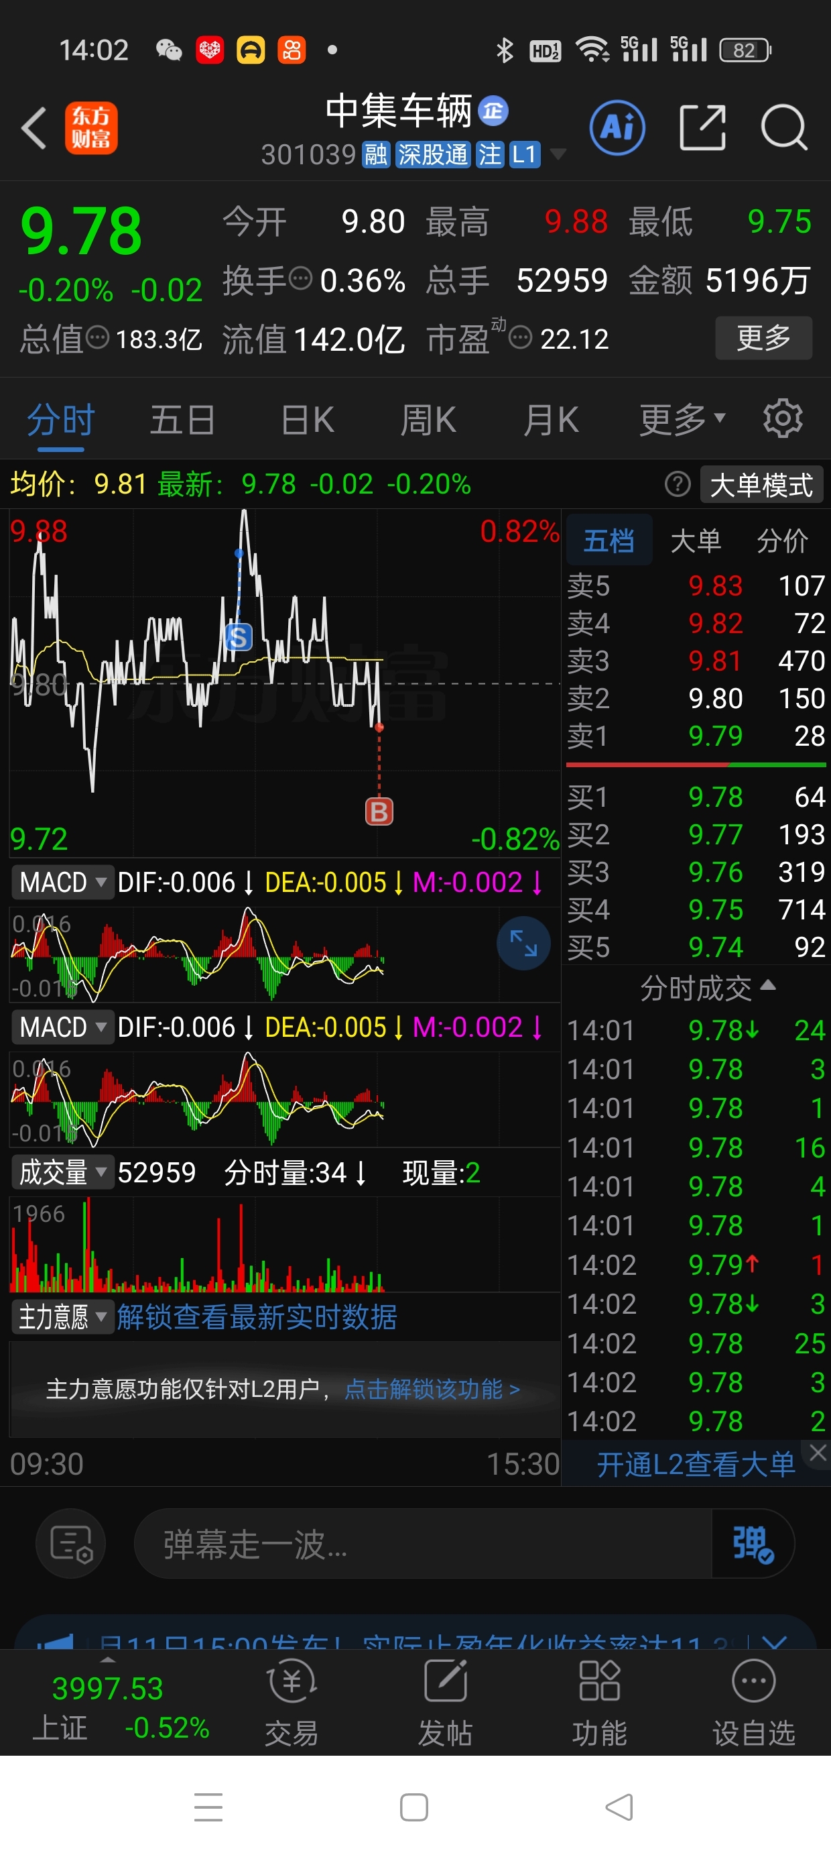Viewport: 831px width, 1859px height.
Task: Tap the S sell marker on chart
Action: [239, 637]
